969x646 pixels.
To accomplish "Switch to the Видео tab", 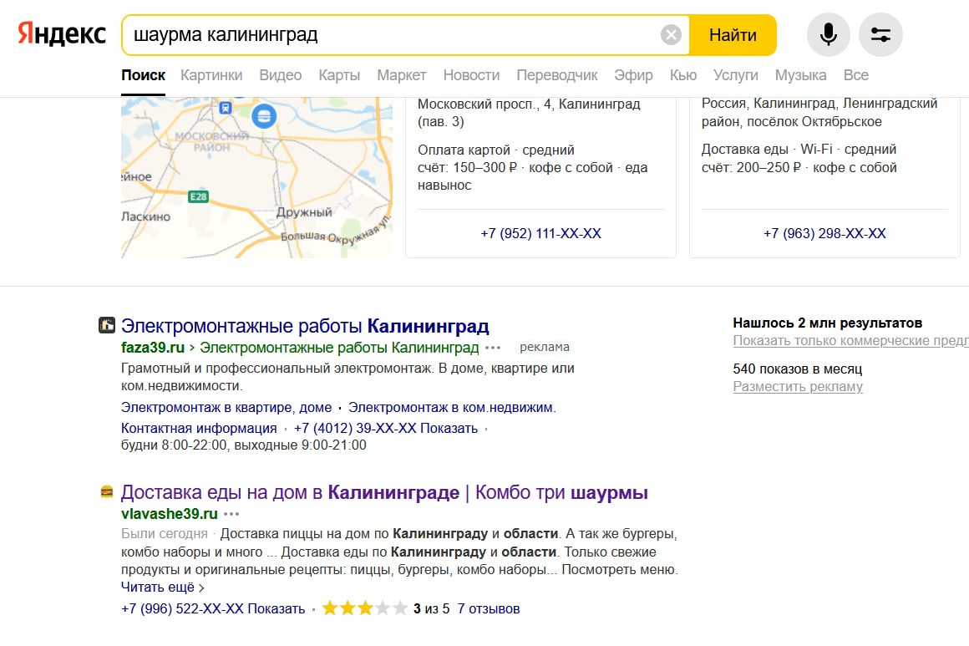I will tap(281, 75).
